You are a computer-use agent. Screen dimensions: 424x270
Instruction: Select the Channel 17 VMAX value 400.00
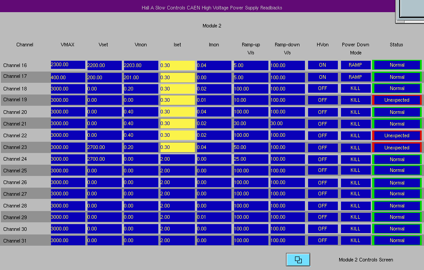pos(68,78)
